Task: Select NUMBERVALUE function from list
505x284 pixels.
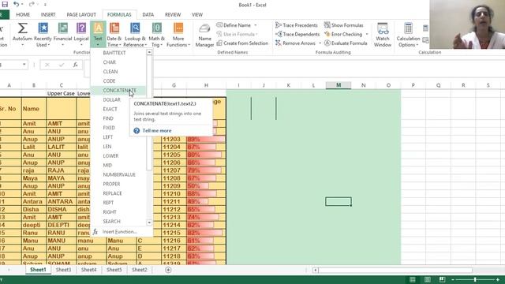Action: click(118, 174)
